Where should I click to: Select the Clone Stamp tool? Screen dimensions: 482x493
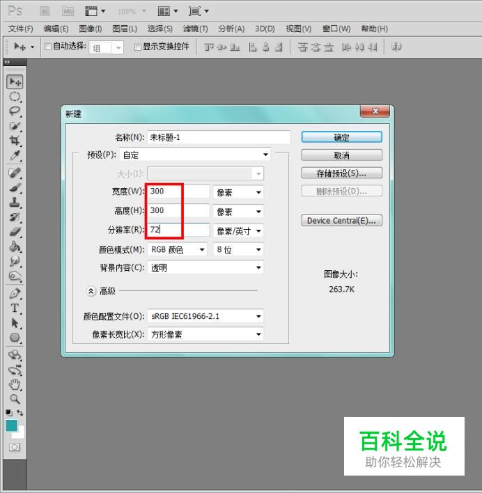[15, 202]
